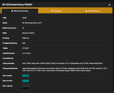The width and height of the screenshot is (114, 93).
Task: Click the Kolor świateł teal swatch
Action: tap(25, 76)
